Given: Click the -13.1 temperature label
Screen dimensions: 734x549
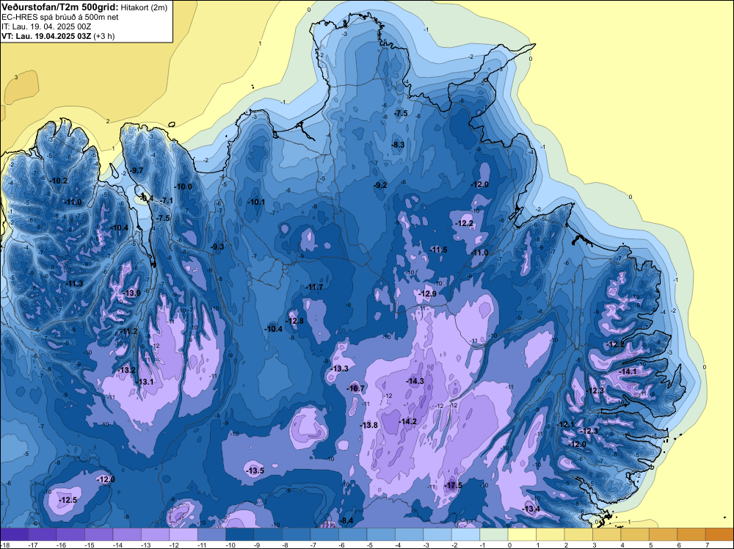Looking at the screenshot, I should (145, 382).
